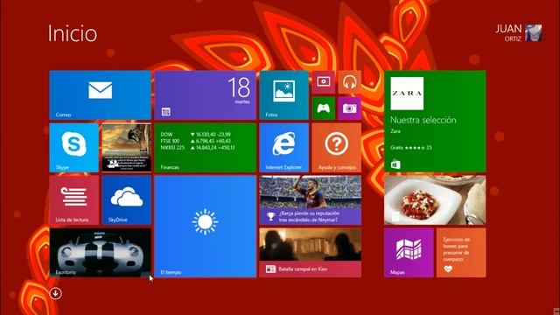Open the El tiempo weather tile
This screenshot has width=560, height=315.
pyautogui.click(x=206, y=227)
